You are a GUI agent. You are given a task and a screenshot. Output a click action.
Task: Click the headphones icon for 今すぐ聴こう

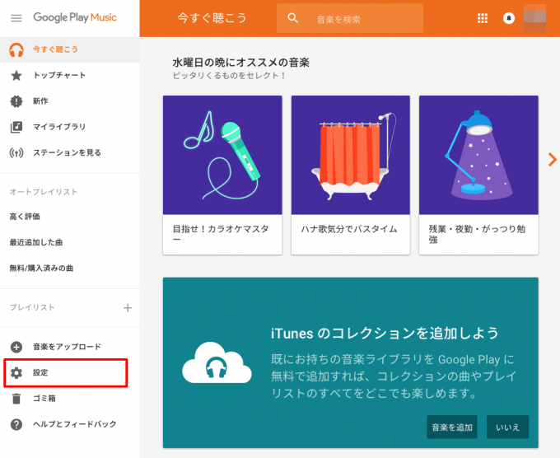click(16, 49)
